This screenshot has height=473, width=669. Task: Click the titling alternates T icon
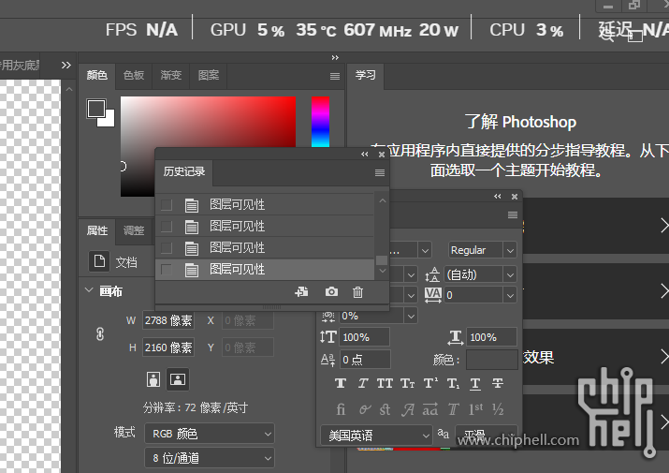tap(453, 409)
